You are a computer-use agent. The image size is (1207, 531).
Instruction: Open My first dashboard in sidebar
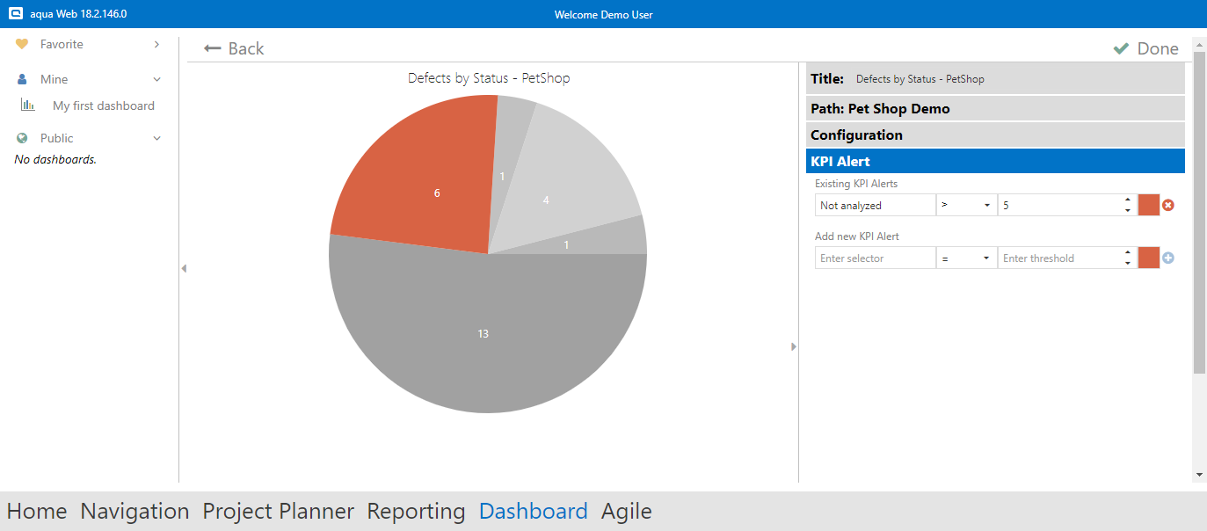[x=103, y=105]
